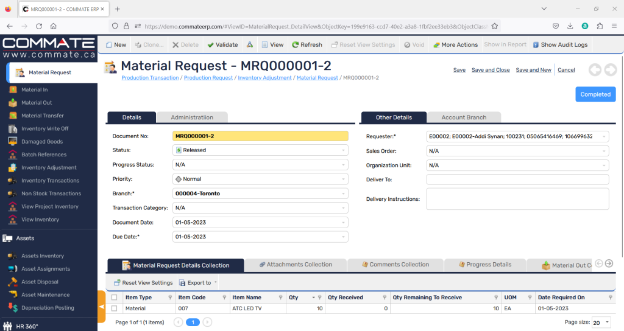Open Show Audit Logs in toolbar
This screenshot has width=624, height=331.
tap(560, 44)
